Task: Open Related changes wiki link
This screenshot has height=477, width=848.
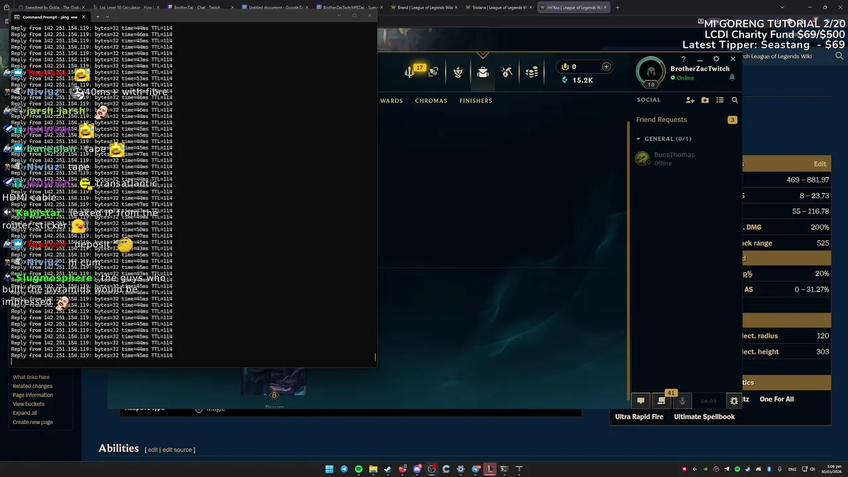Action: coord(32,386)
